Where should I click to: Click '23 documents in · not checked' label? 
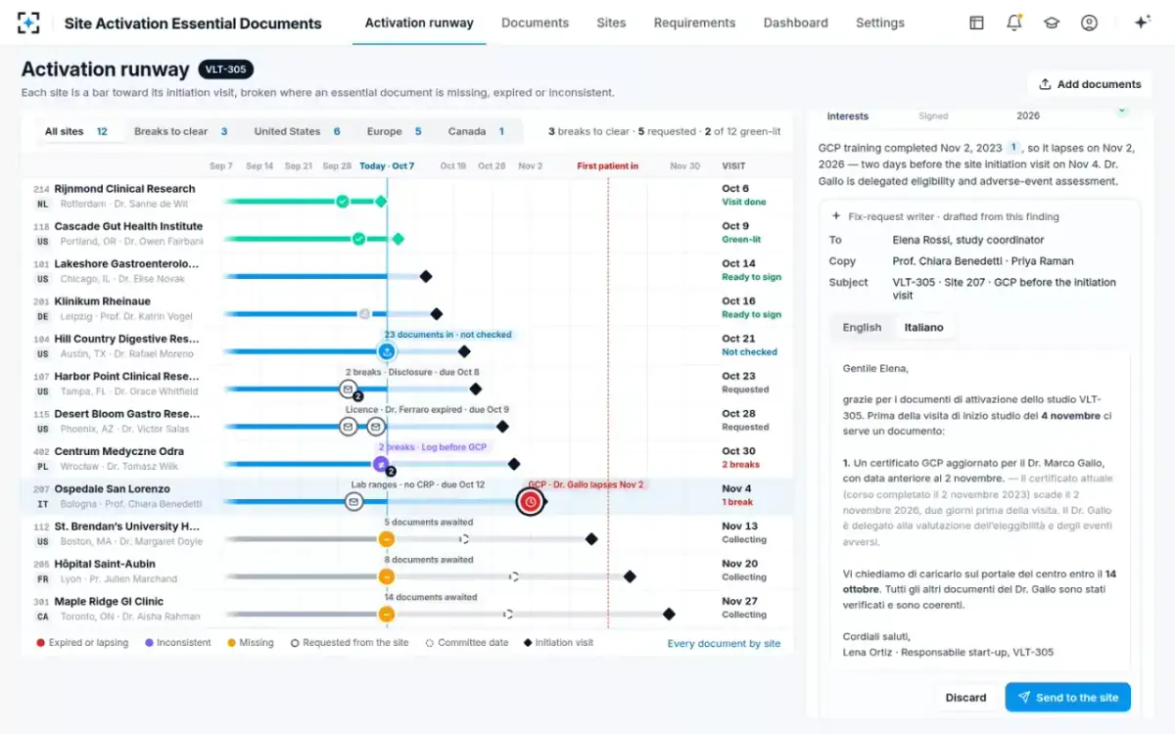click(x=447, y=335)
